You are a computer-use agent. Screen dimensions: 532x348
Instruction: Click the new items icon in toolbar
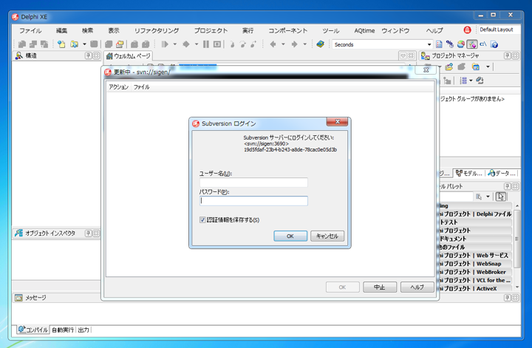(61, 44)
